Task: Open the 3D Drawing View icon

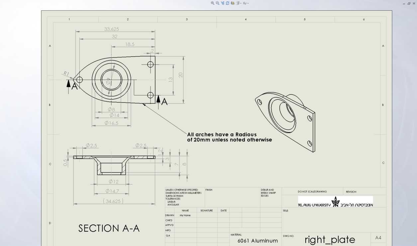Action: [232, 3]
